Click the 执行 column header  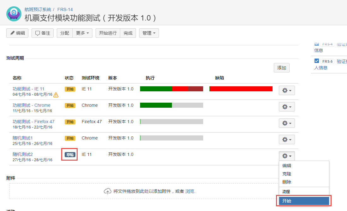pos(150,78)
